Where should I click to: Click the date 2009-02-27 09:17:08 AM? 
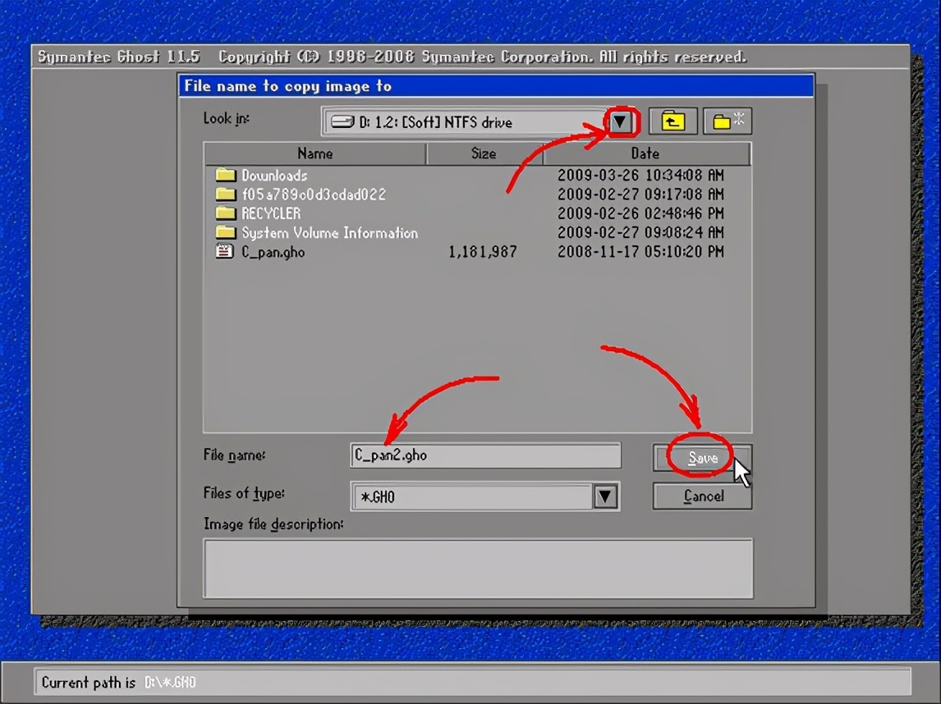640,194
